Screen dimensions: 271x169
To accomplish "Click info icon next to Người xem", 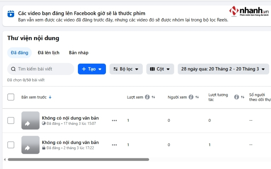I will [x=191, y=97].
